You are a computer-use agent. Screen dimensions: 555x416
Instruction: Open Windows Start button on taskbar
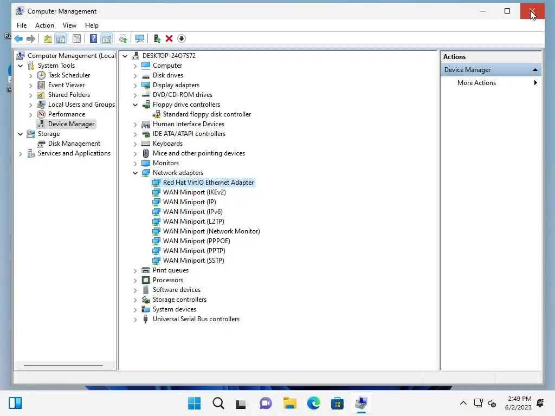pos(195,403)
